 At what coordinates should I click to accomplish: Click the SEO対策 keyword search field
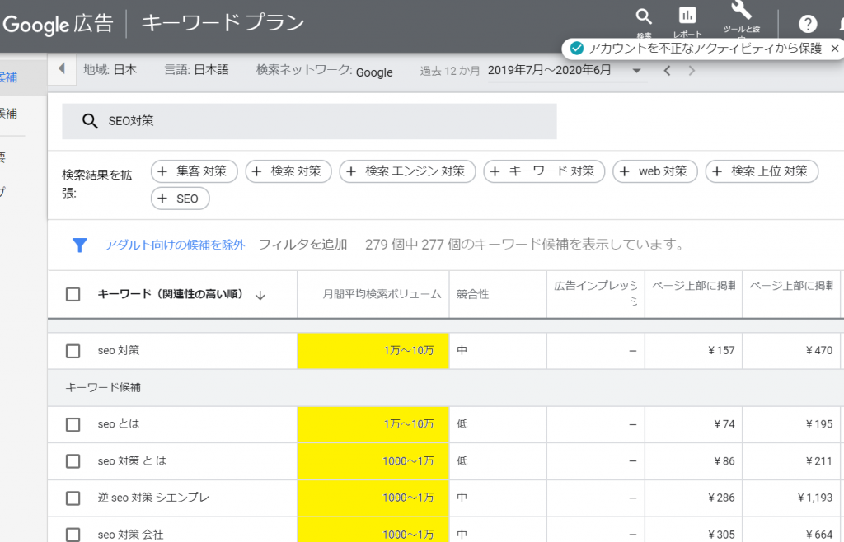tap(309, 122)
